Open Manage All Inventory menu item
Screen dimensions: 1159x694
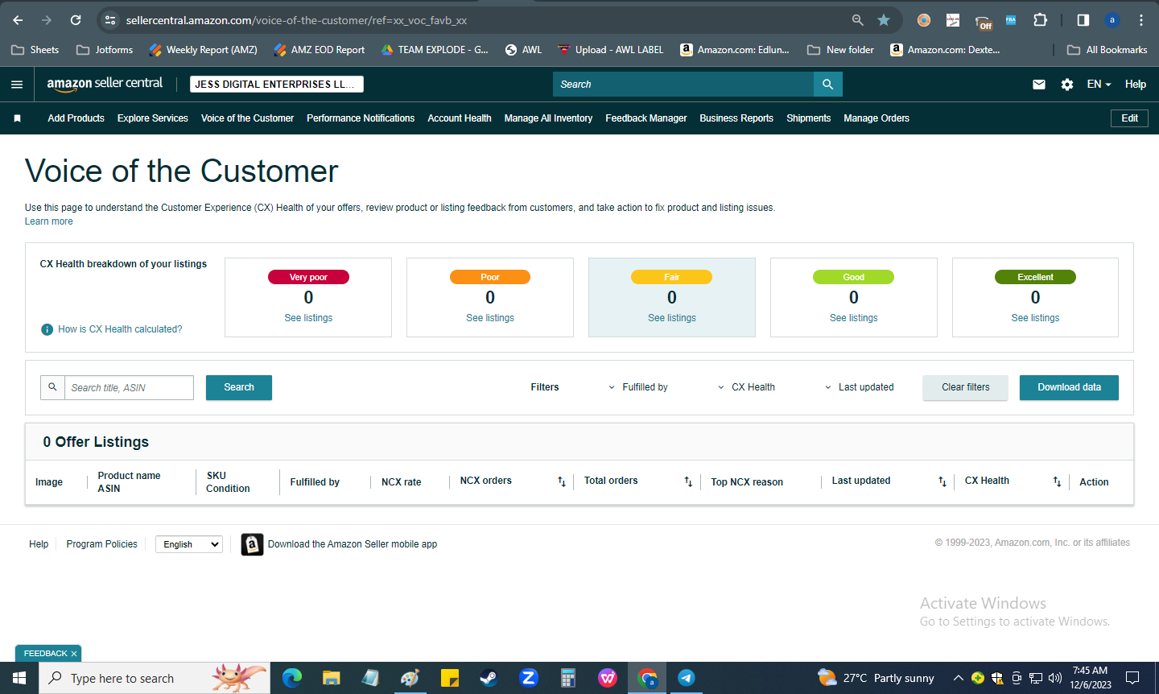pos(548,118)
